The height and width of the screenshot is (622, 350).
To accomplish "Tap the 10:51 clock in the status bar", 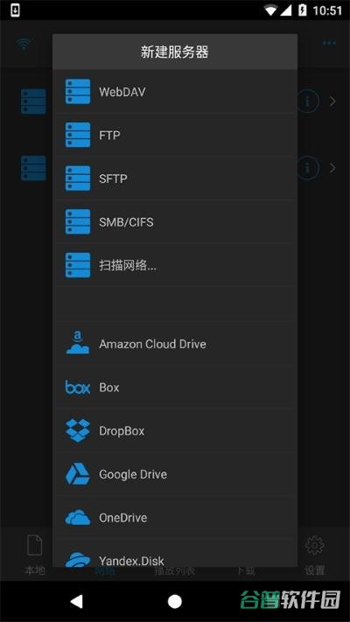I will pyautogui.click(x=327, y=10).
